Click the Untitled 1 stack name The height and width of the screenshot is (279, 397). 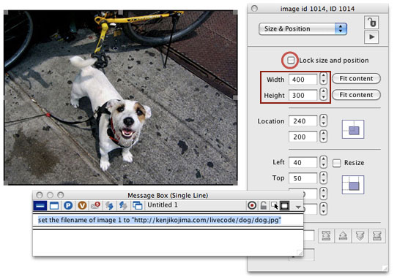point(163,205)
